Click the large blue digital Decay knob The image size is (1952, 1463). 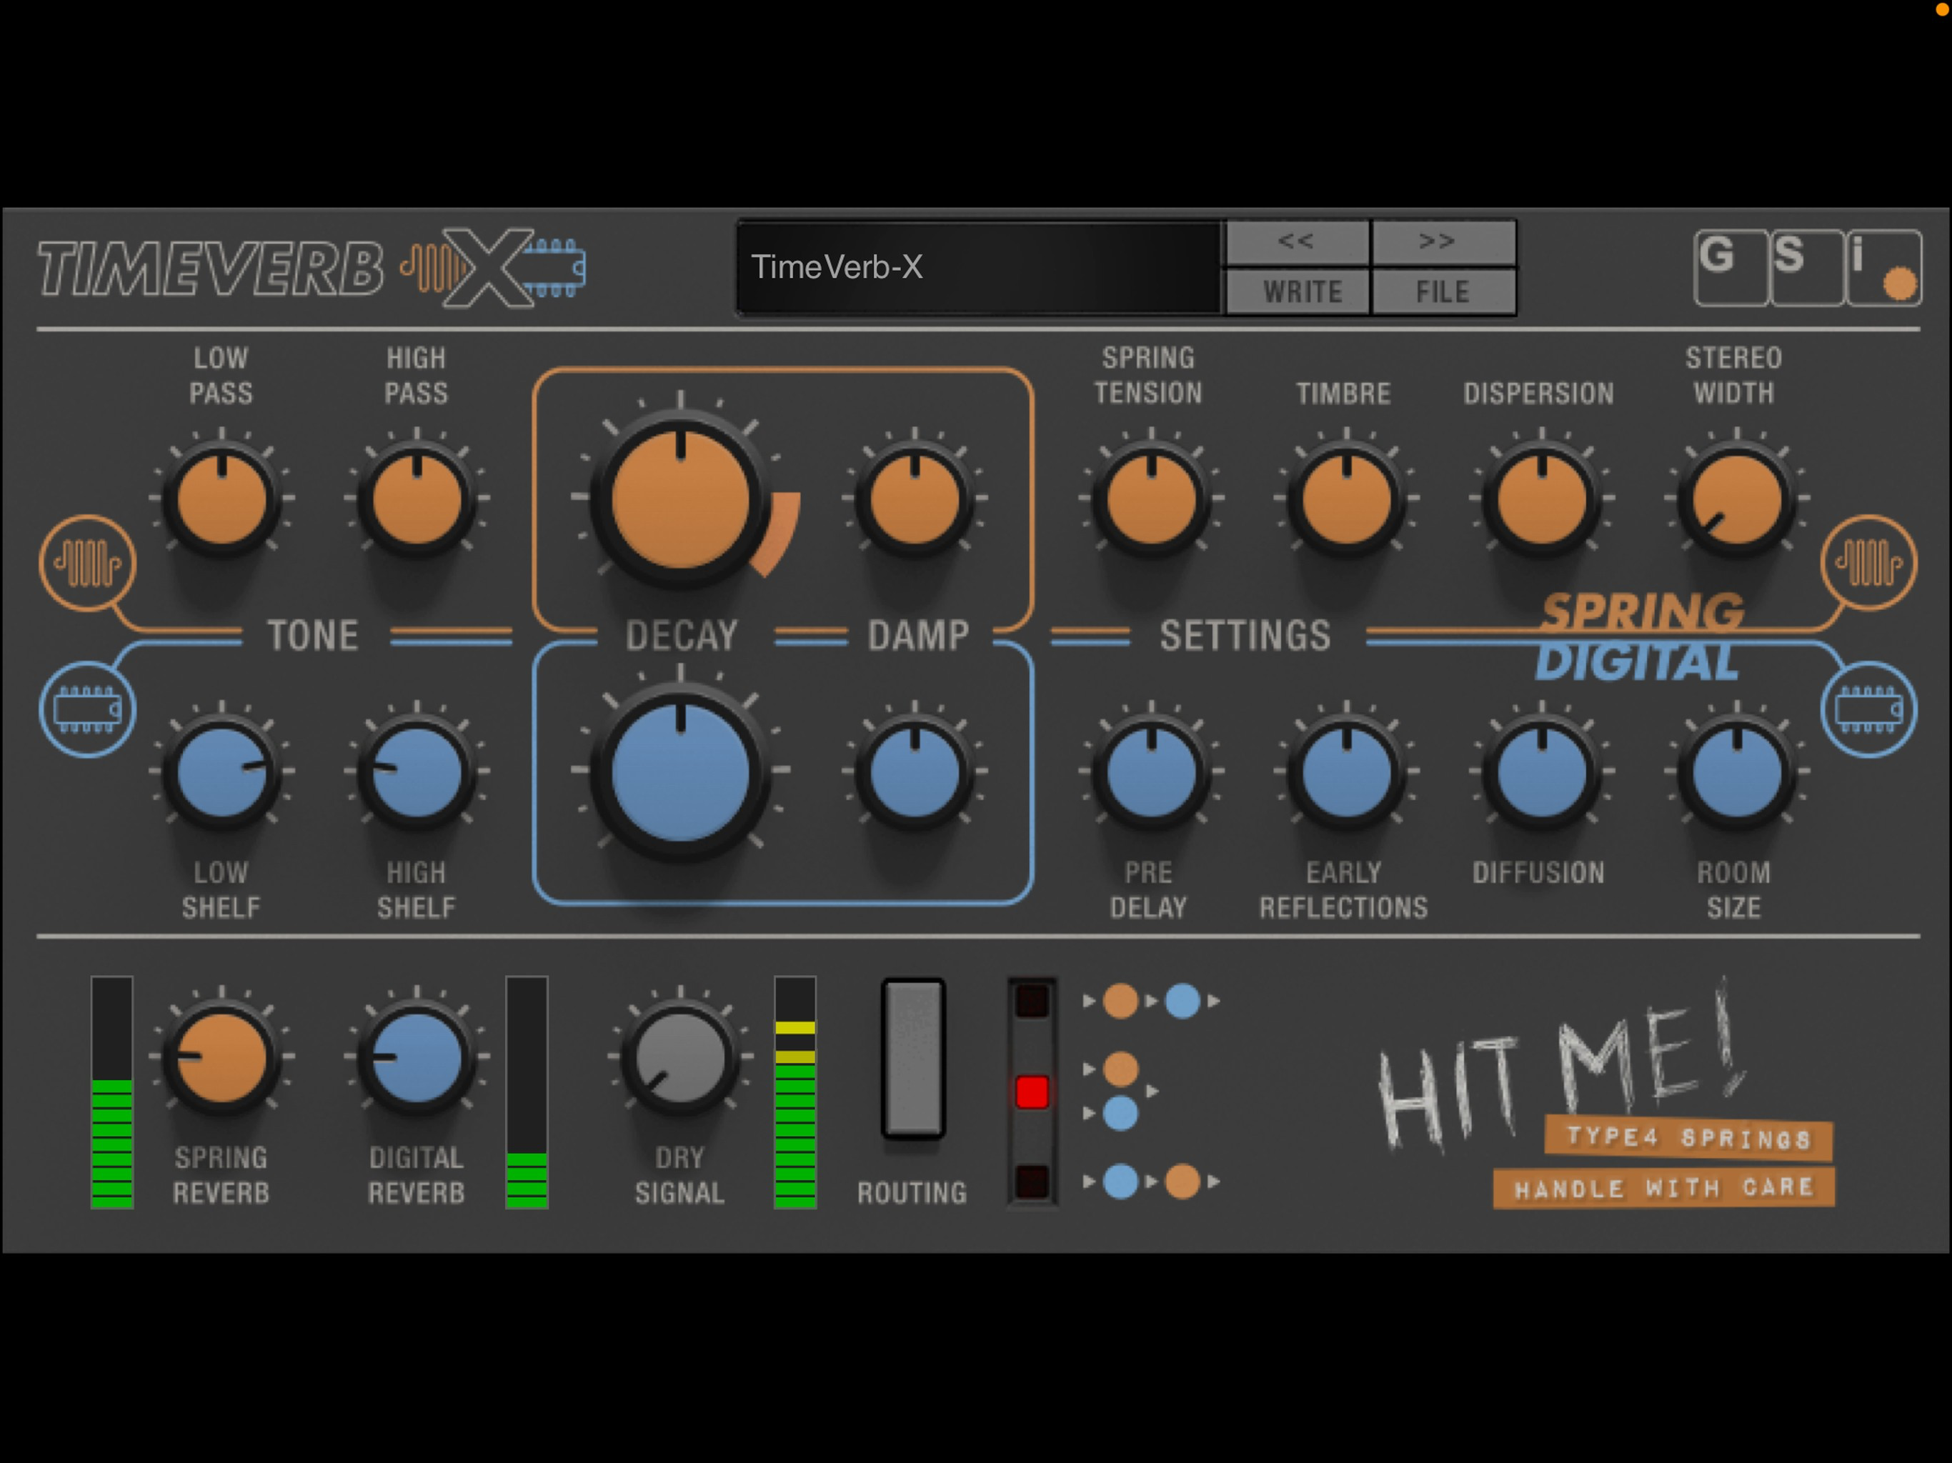tap(680, 773)
